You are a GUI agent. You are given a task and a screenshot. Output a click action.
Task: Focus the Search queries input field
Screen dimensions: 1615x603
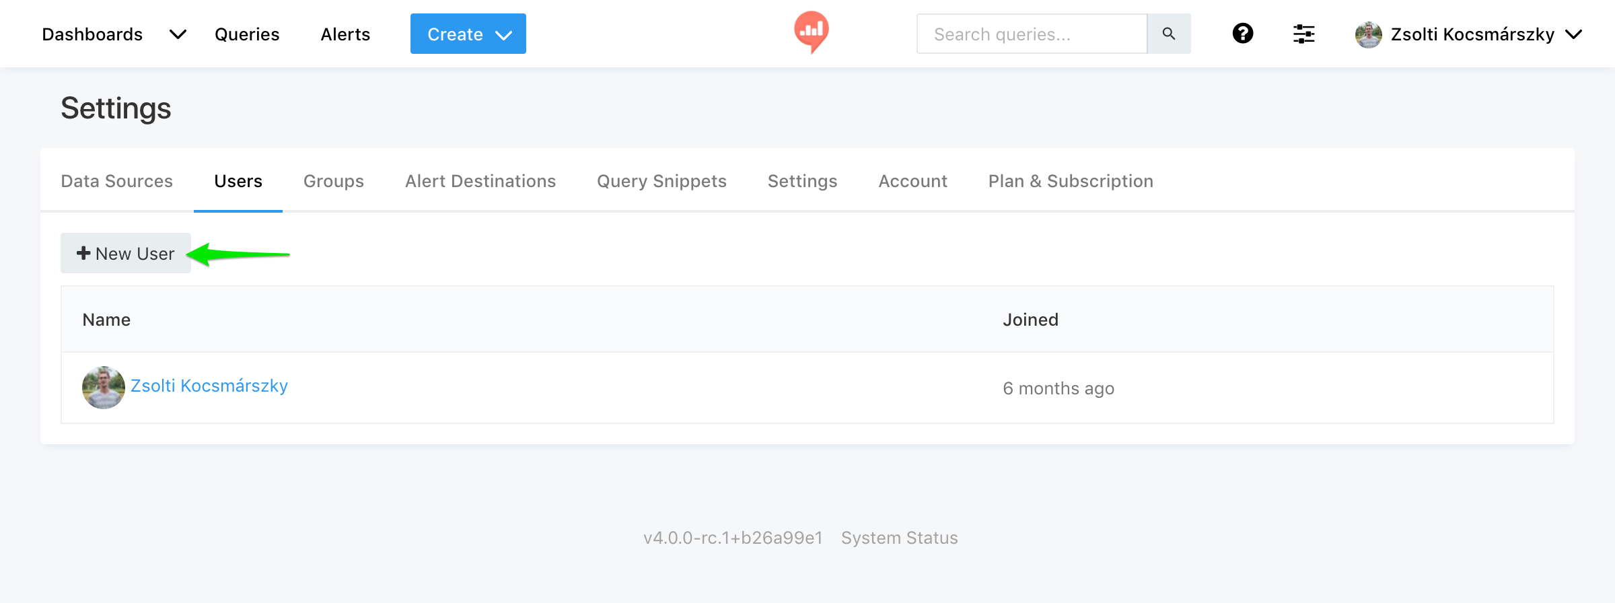coord(1031,34)
